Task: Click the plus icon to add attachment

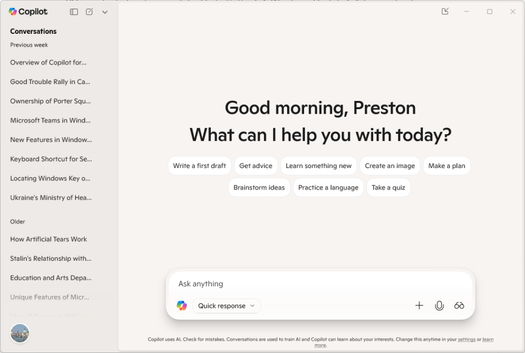Action: 419,305
